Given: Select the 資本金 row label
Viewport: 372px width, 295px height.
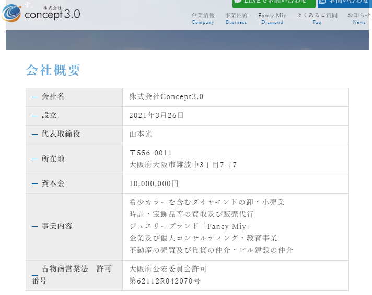Looking at the screenshot, I should coord(53,183).
